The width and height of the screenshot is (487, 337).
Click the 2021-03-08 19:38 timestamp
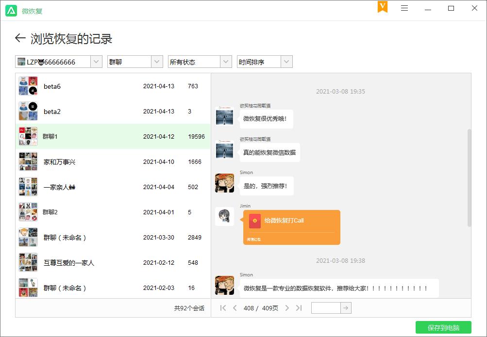340,261
